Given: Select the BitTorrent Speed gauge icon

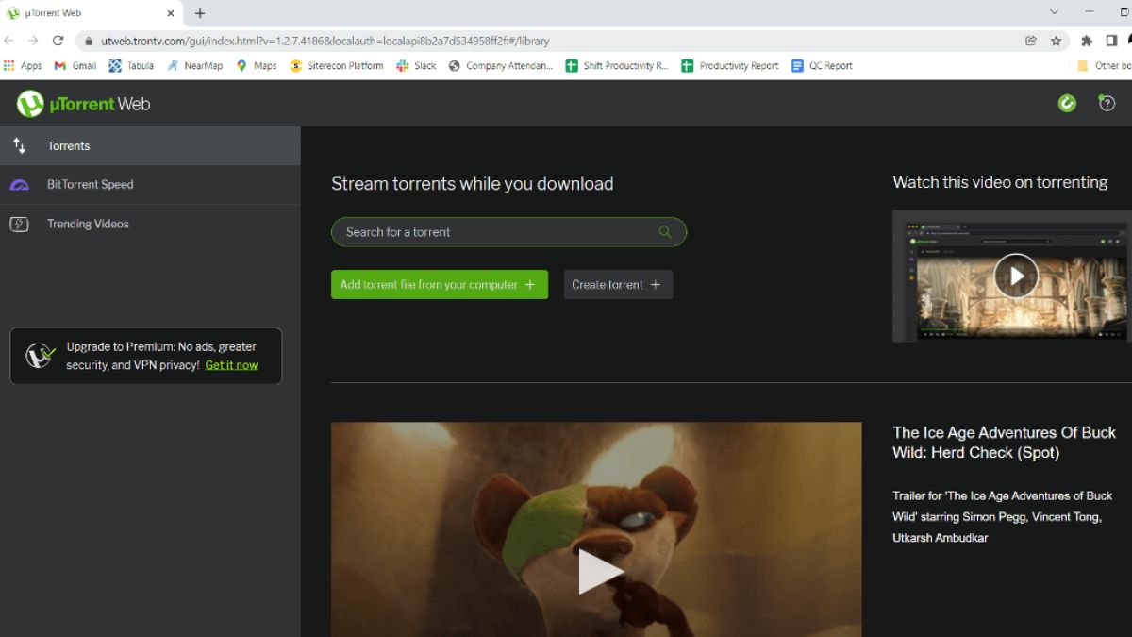Looking at the screenshot, I should (20, 185).
